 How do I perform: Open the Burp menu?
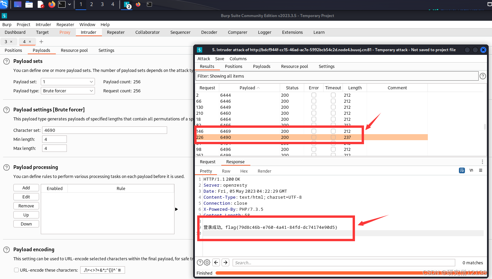click(x=7, y=24)
